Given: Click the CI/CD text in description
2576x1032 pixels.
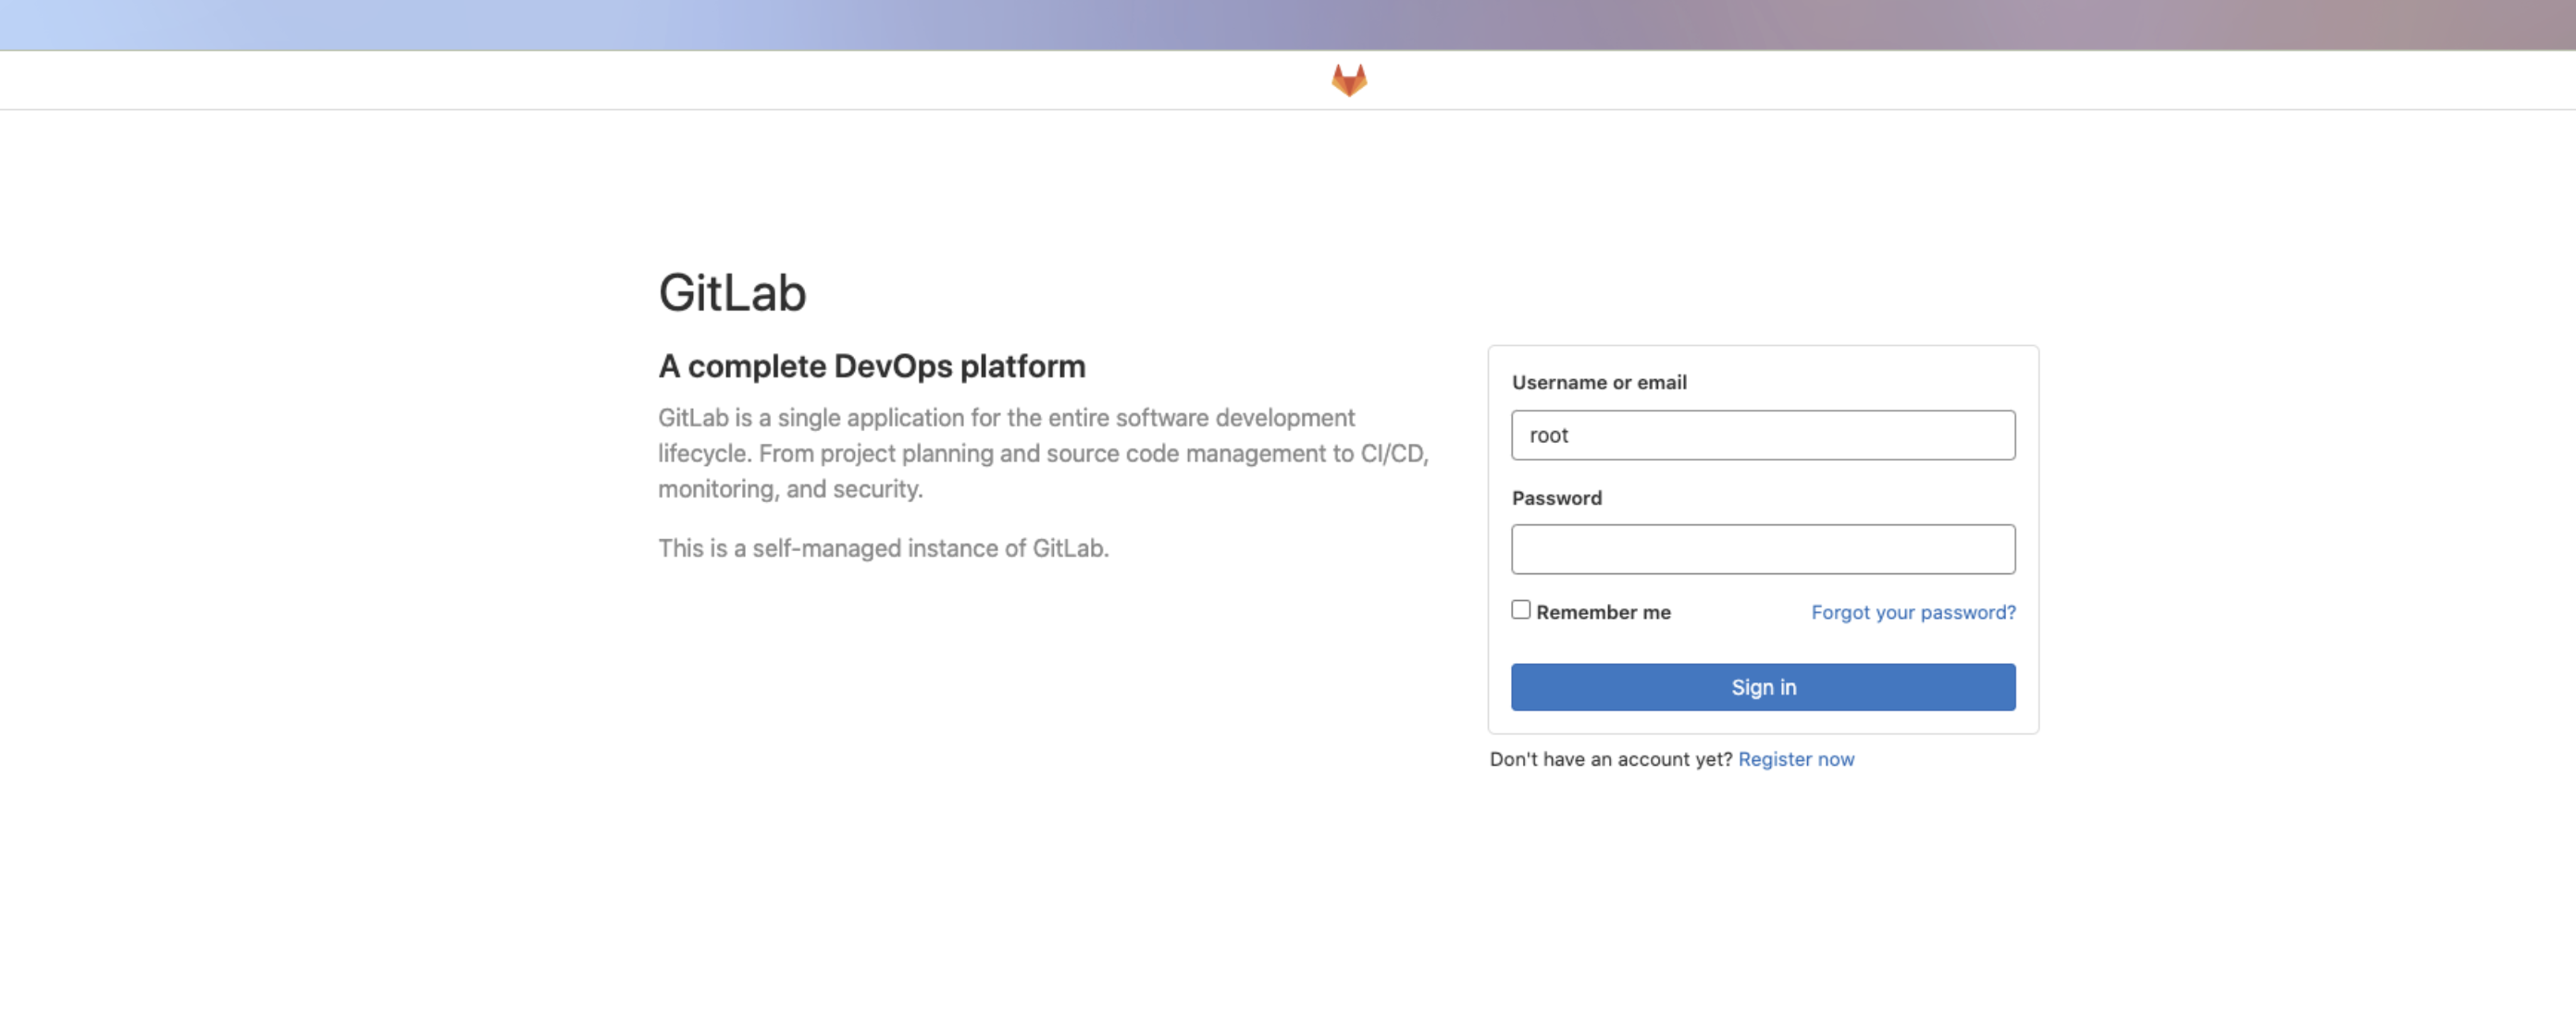Looking at the screenshot, I should pyautogui.click(x=1392, y=453).
